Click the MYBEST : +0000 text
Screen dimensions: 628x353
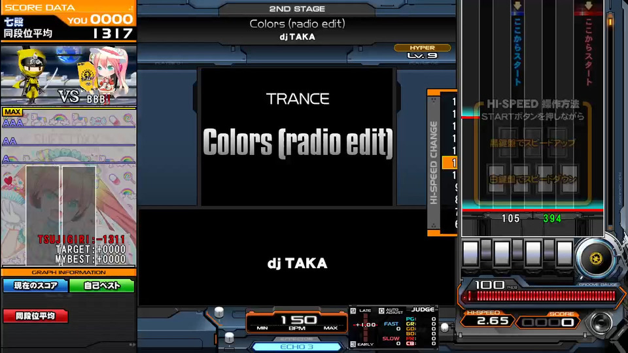(x=91, y=260)
